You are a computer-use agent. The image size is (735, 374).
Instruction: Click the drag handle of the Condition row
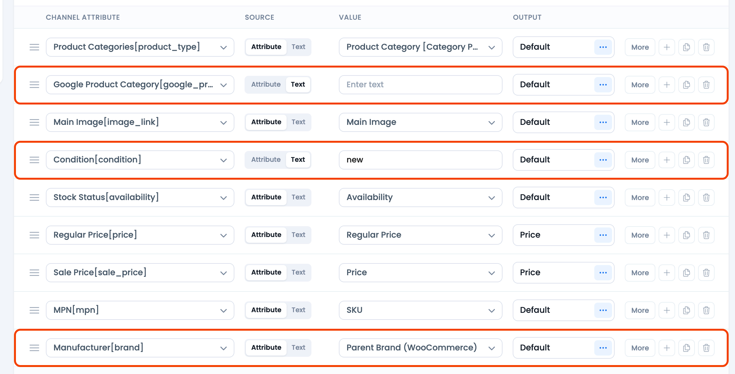pos(34,160)
